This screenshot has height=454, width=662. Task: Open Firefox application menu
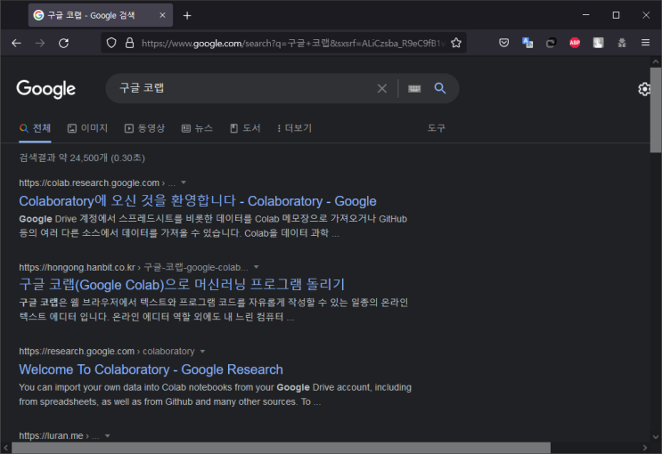click(x=646, y=43)
